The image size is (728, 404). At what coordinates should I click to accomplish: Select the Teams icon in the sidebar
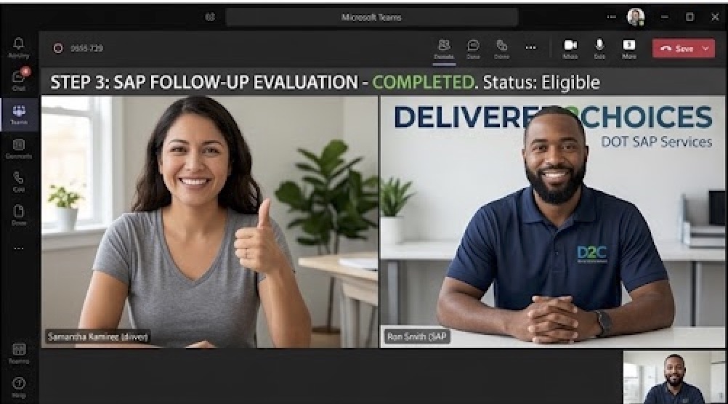coord(19,114)
